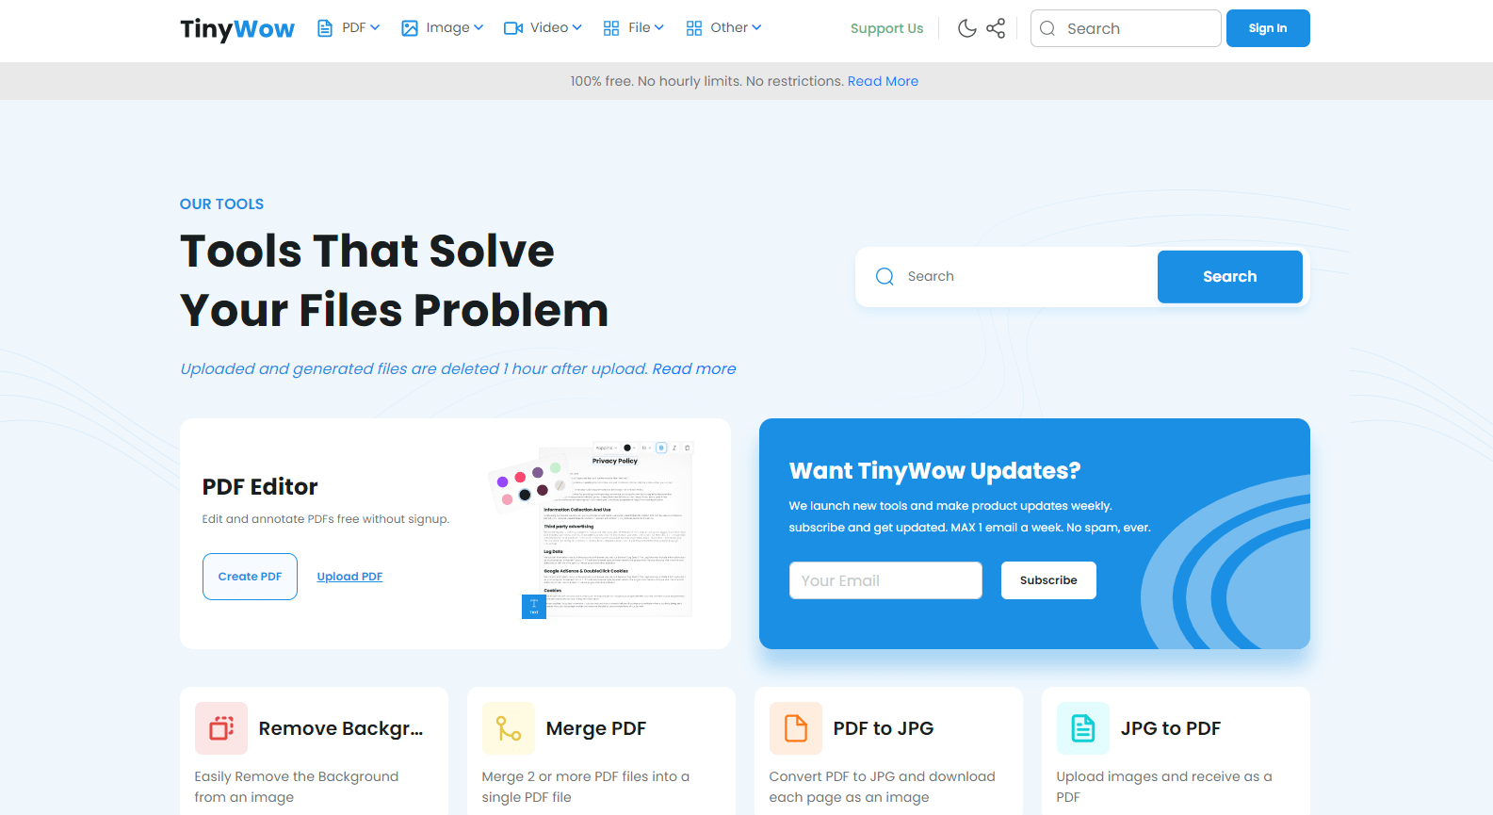
Task: Click 'Merge 2 or more PDF files' description
Action: (x=586, y=787)
